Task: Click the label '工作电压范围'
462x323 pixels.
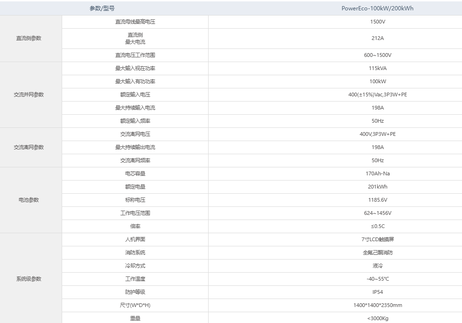Action: click(135, 213)
